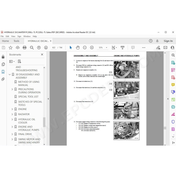Open the Method of Using Manual bookmark
Viewport: 176px width, 176px height.
[29, 83]
